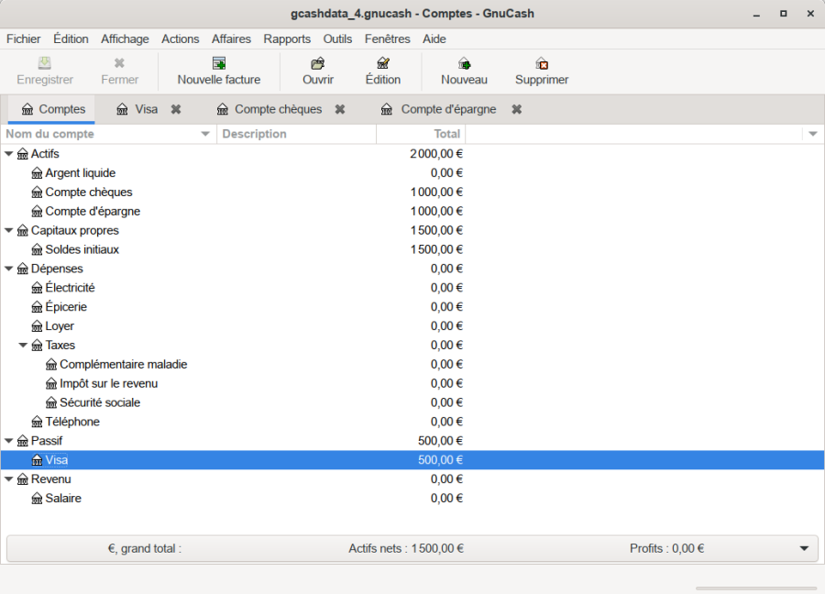Click the Supprimer account icon
The width and height of the screenshot is (825, 594).
pyautogui.click(x=542, y=64)
